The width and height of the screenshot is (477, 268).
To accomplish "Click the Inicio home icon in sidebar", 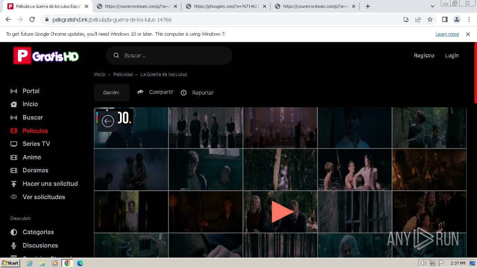I will pyautogui.click(x=14, y=104).
